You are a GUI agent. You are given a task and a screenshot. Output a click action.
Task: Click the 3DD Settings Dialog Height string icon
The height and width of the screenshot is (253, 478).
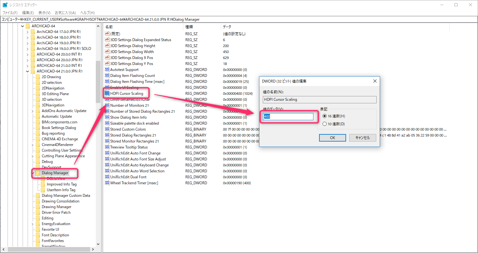107,46
